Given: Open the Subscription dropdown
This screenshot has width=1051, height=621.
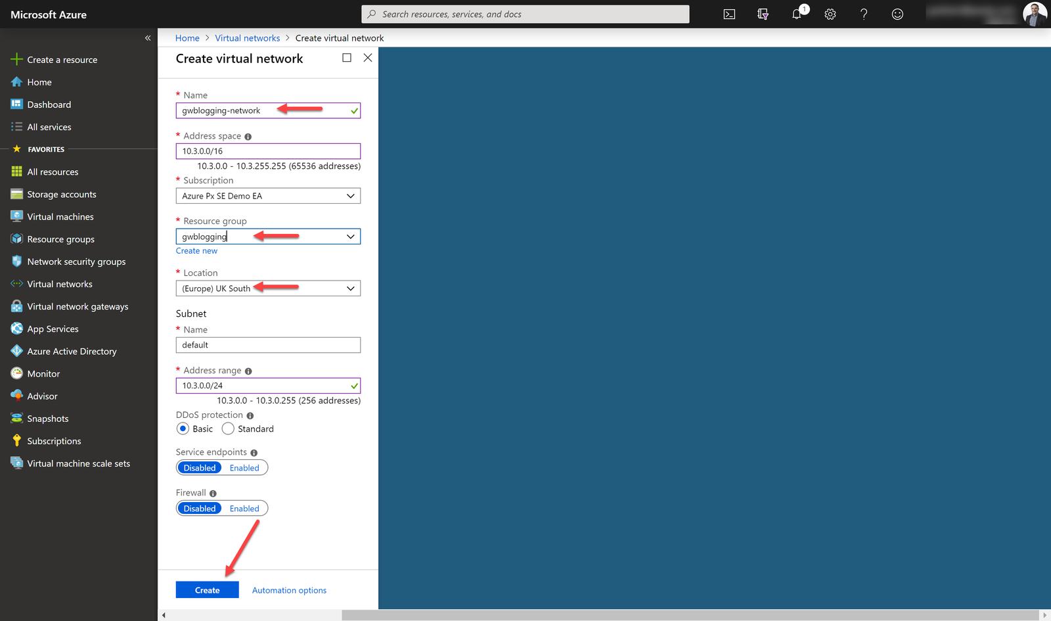Looking at the screenshot, I should tap(350, 195).
